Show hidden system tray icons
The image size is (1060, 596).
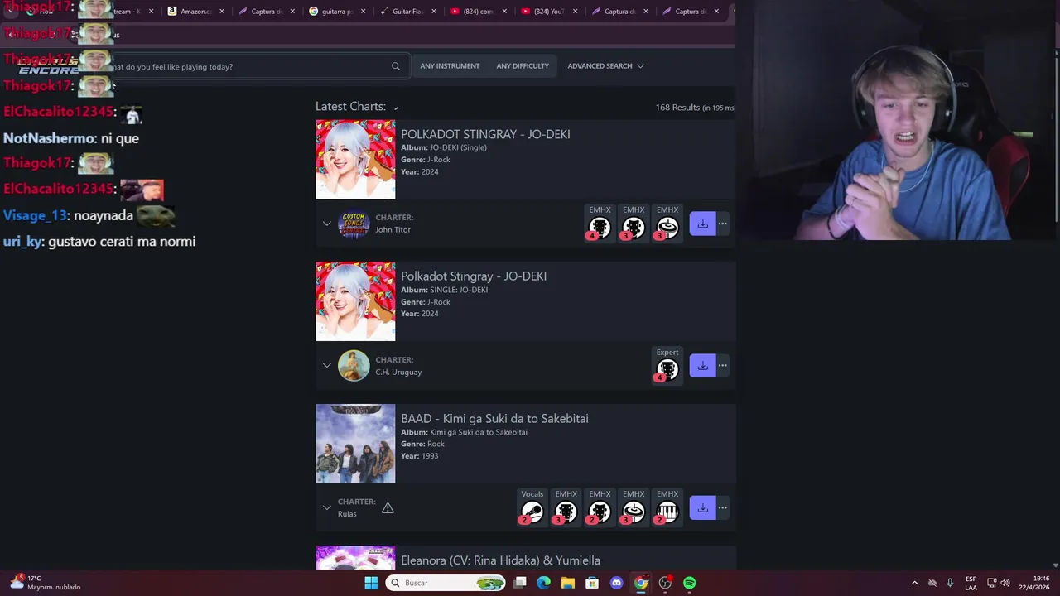pos(914,583)
